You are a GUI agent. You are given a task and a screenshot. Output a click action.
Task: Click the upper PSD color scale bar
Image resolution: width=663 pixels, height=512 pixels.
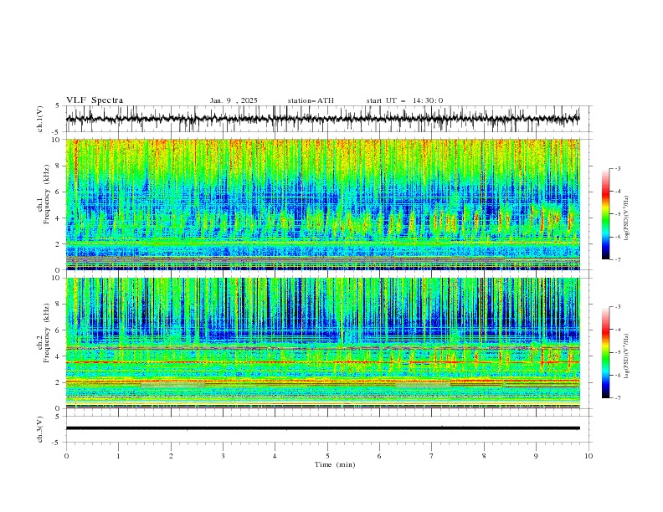[605, 214]
